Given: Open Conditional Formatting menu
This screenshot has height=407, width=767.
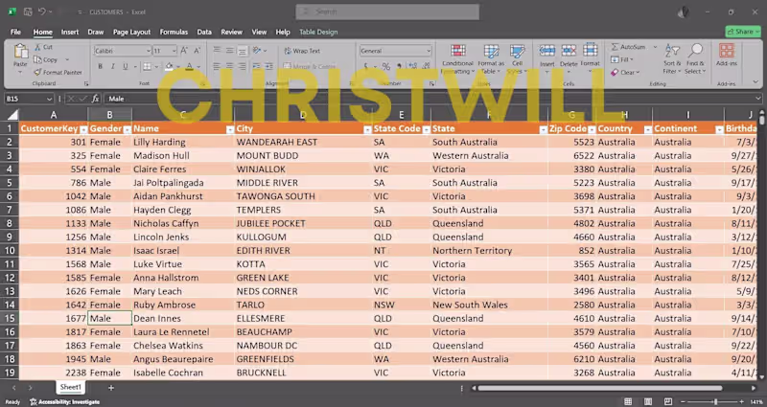Looking at the screenshot, I should [x=457, y=59].
